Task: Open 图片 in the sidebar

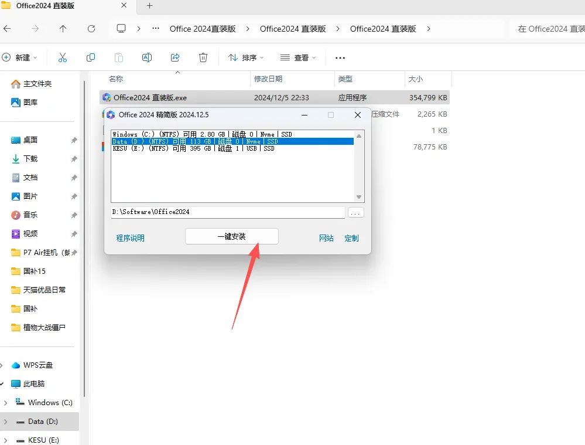Action: (25, 196)
